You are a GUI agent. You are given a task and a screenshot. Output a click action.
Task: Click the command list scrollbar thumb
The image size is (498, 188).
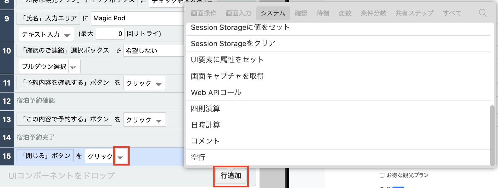[x=492, y=135]
